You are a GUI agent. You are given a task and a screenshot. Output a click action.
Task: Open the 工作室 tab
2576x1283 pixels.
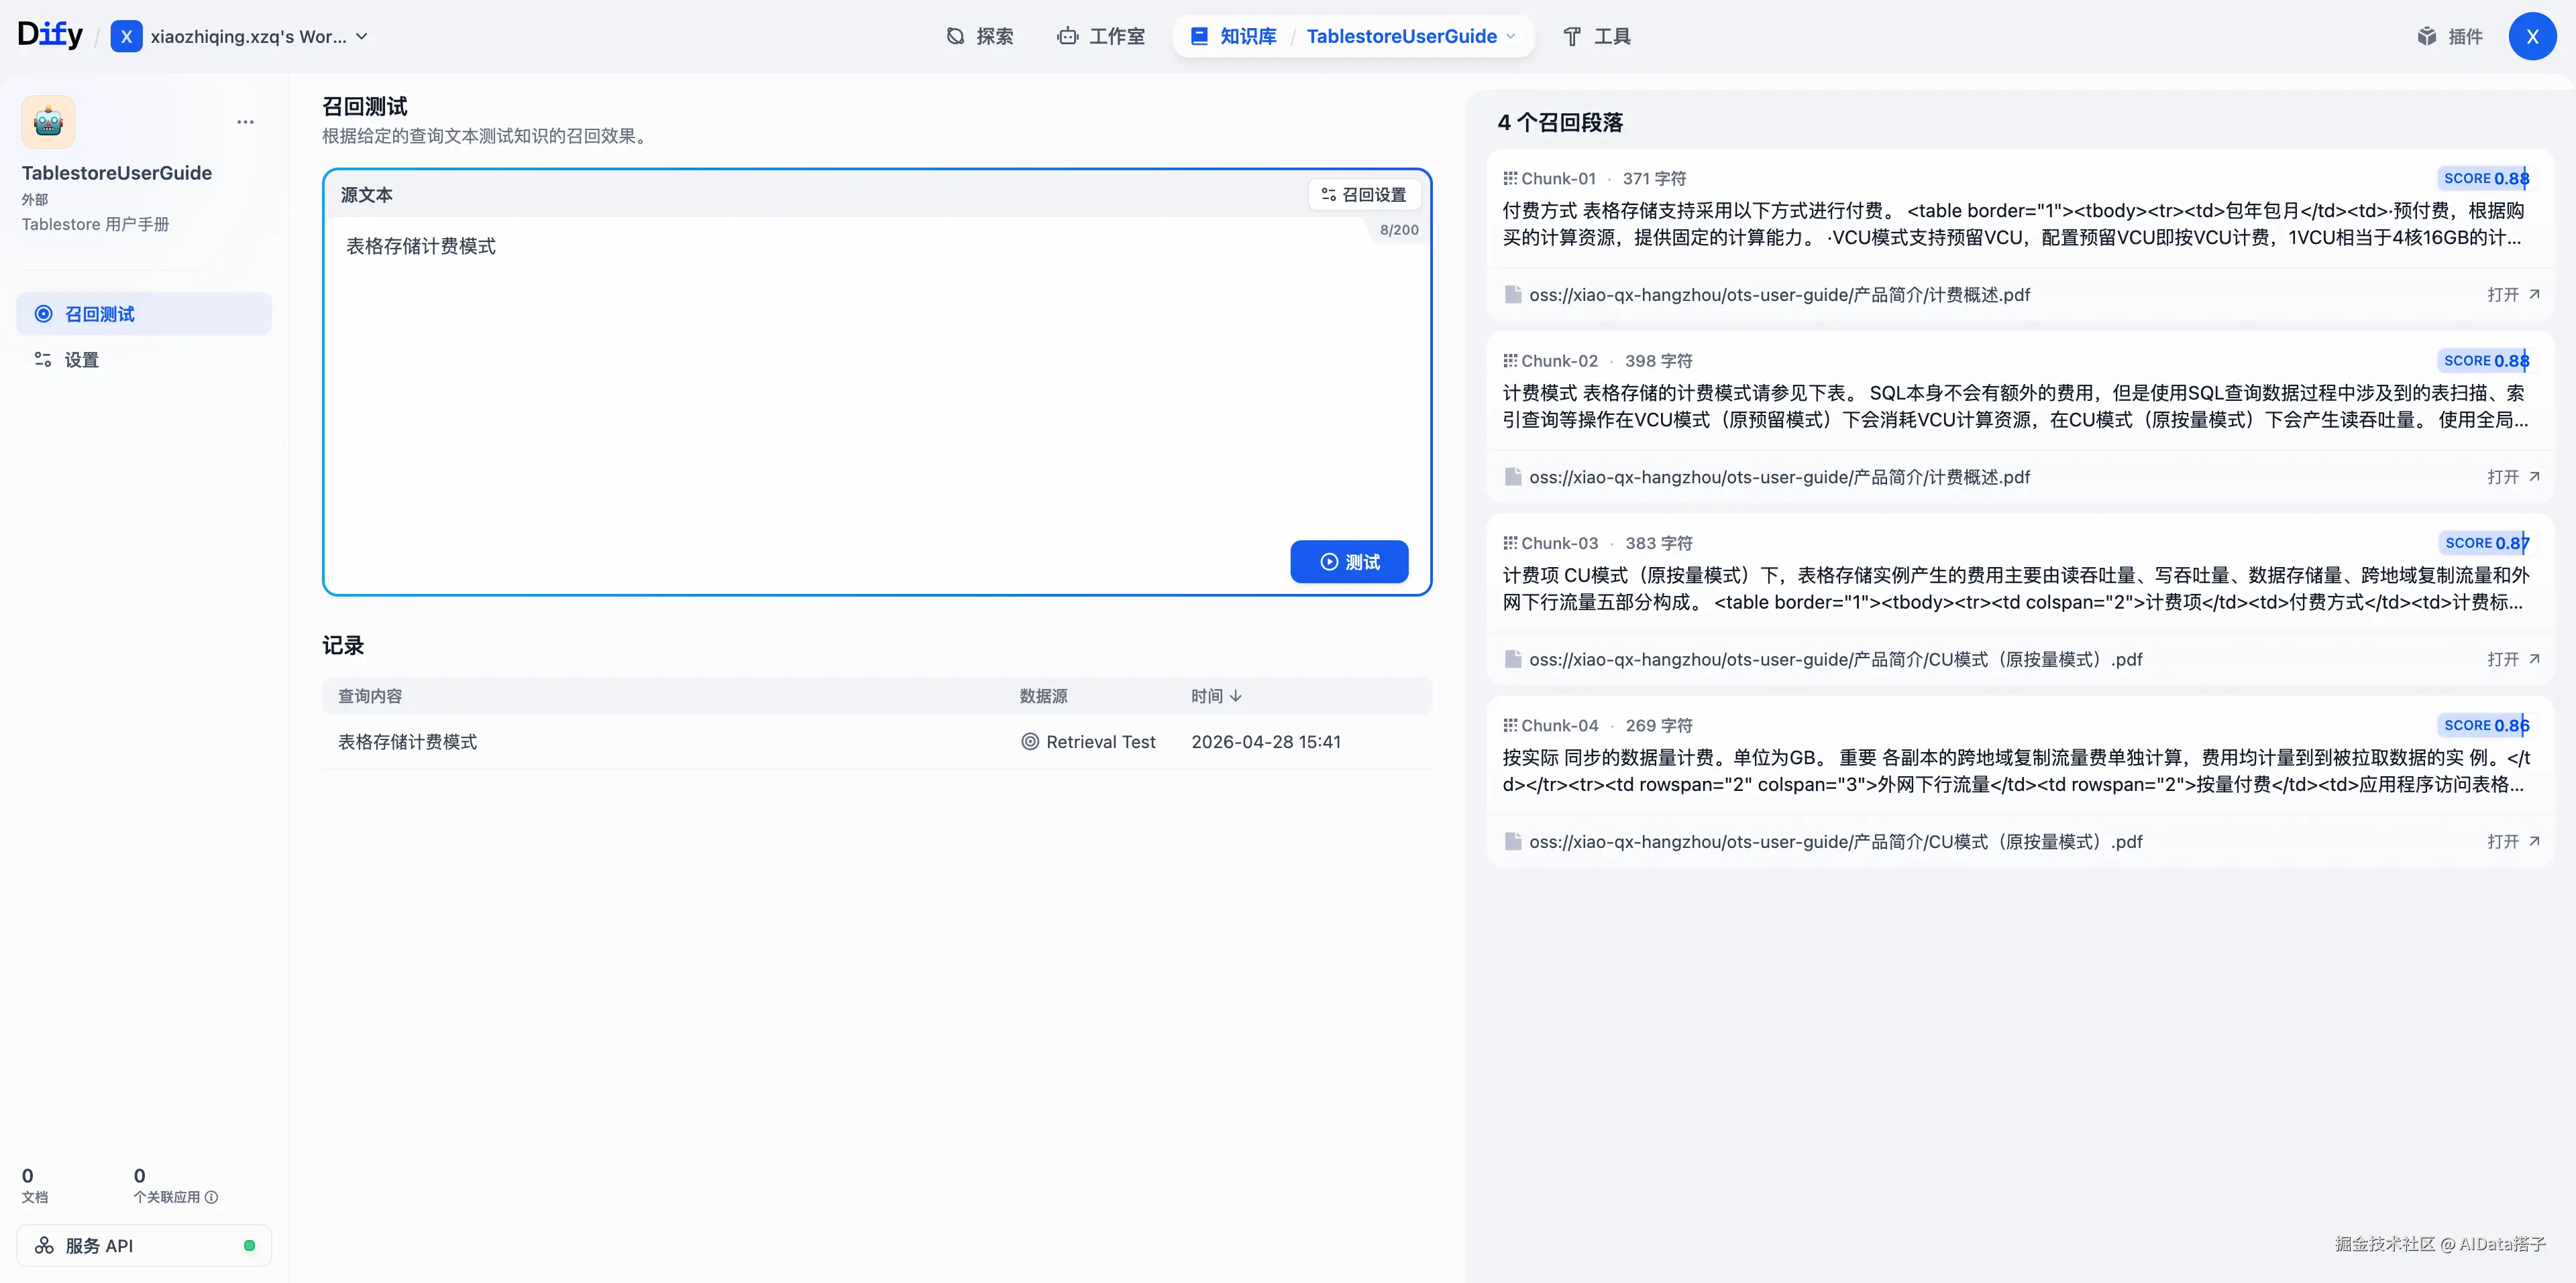1101,37
